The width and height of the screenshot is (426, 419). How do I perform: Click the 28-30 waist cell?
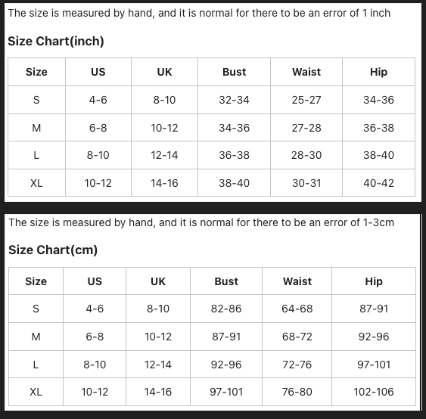click(x=306, y=155)
